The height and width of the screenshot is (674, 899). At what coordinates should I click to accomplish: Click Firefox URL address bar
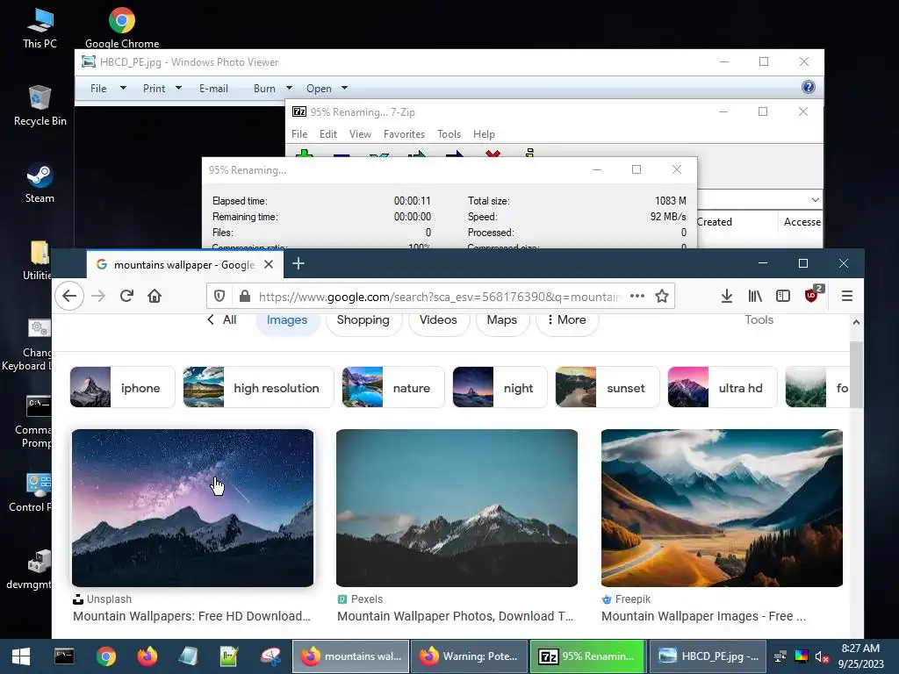[x=439, y=297]
